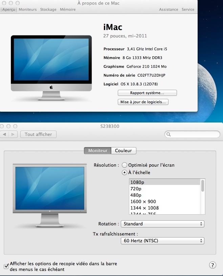Choose 1080p resolution

tap(165, 182)
